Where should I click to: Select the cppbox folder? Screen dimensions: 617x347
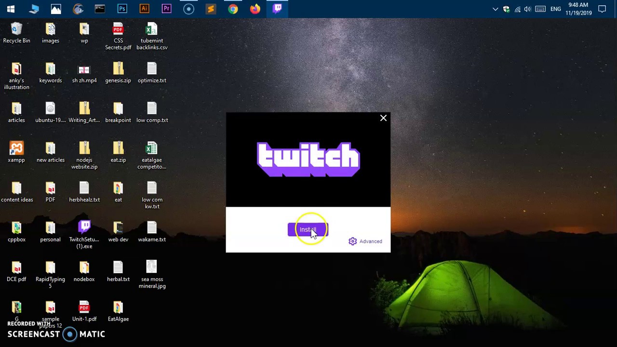(x=16, y=232)
